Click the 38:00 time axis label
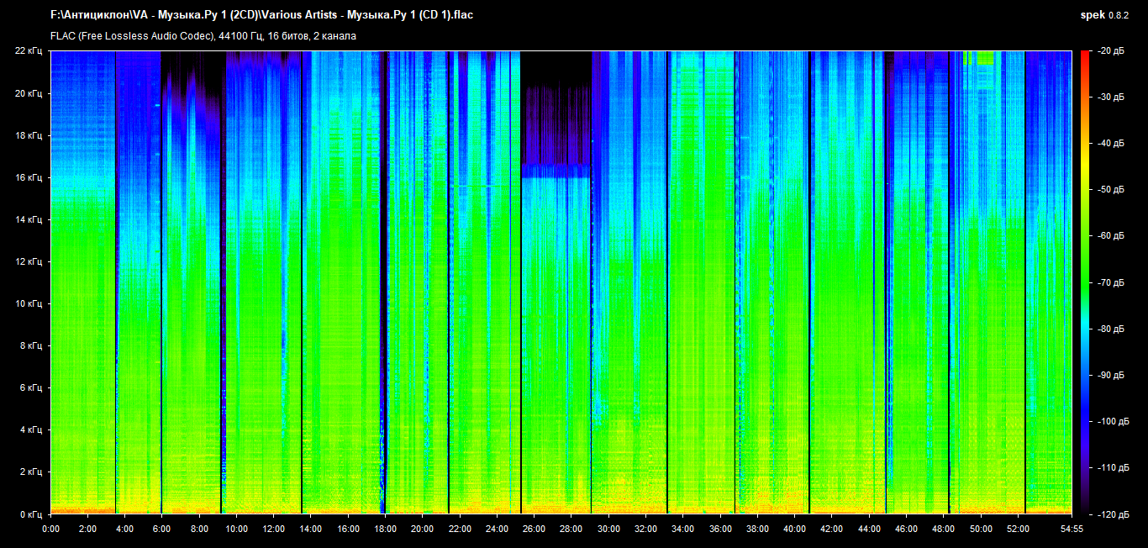This screenshot has width=1148, height=548. point(757,529)
